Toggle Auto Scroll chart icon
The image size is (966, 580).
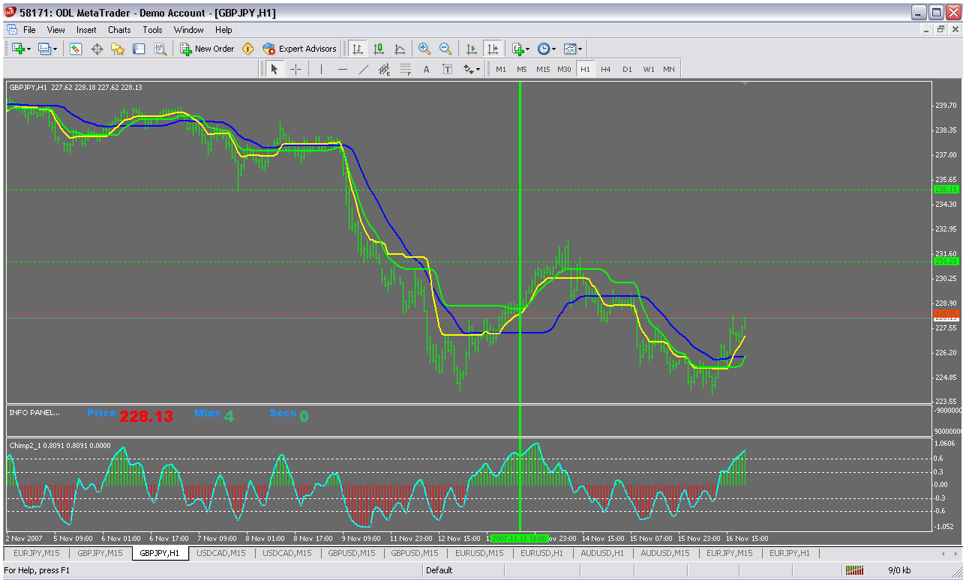[472, 49]
